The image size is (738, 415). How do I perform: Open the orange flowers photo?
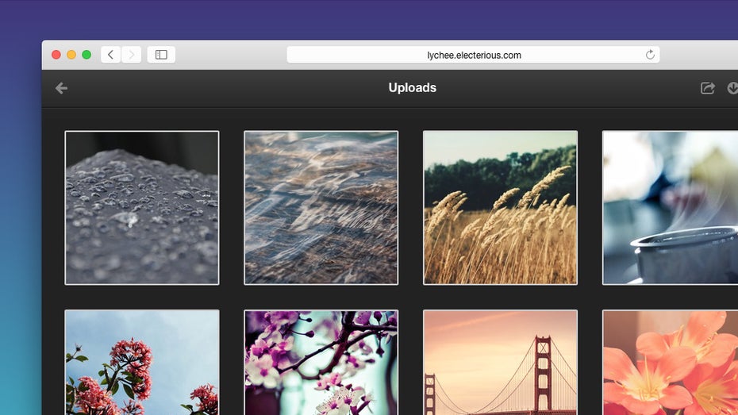(671, 363)
